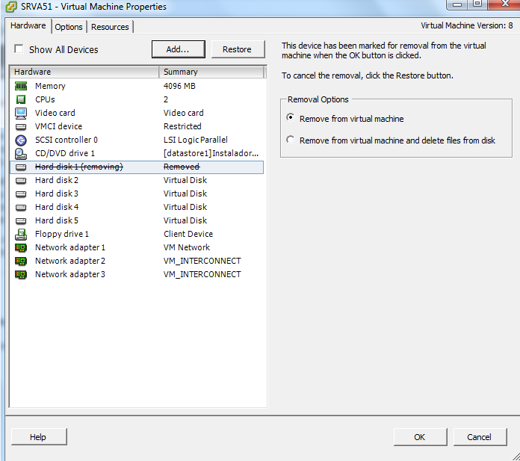Select Remove and delete files from disk option
This screenshot has height=461, width=520.
[290, 140]
